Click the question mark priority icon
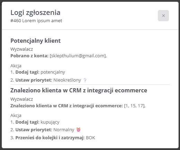Viewport: 180px width, 150px height. 85,80
